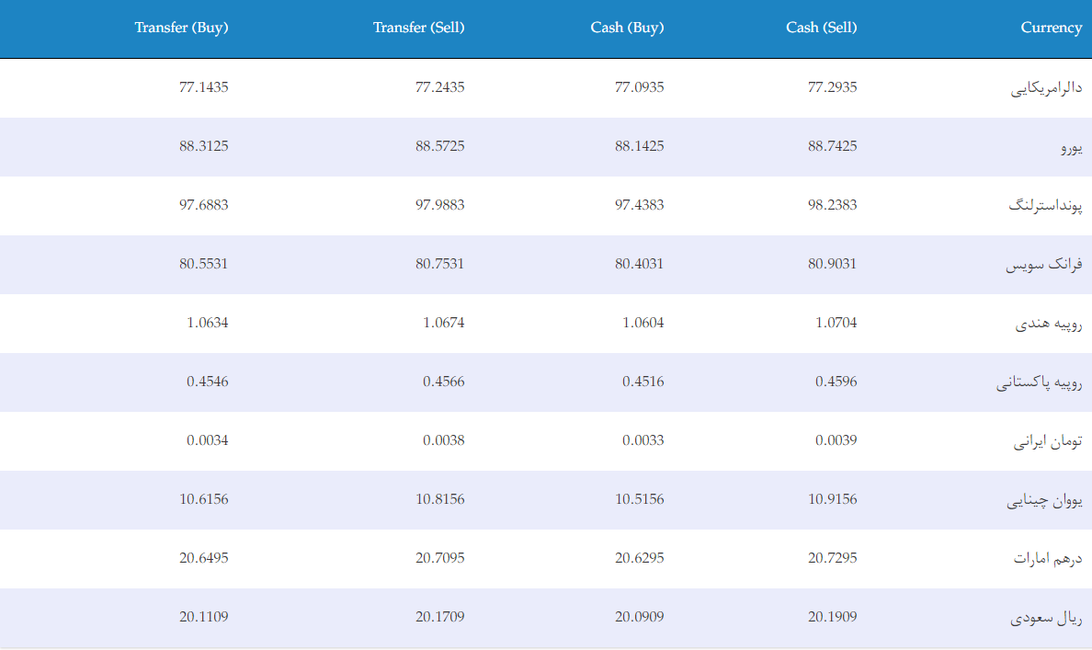Click the Cash (Buy) column header
This screenshot has height=650, width=1092.
[627, 28]
